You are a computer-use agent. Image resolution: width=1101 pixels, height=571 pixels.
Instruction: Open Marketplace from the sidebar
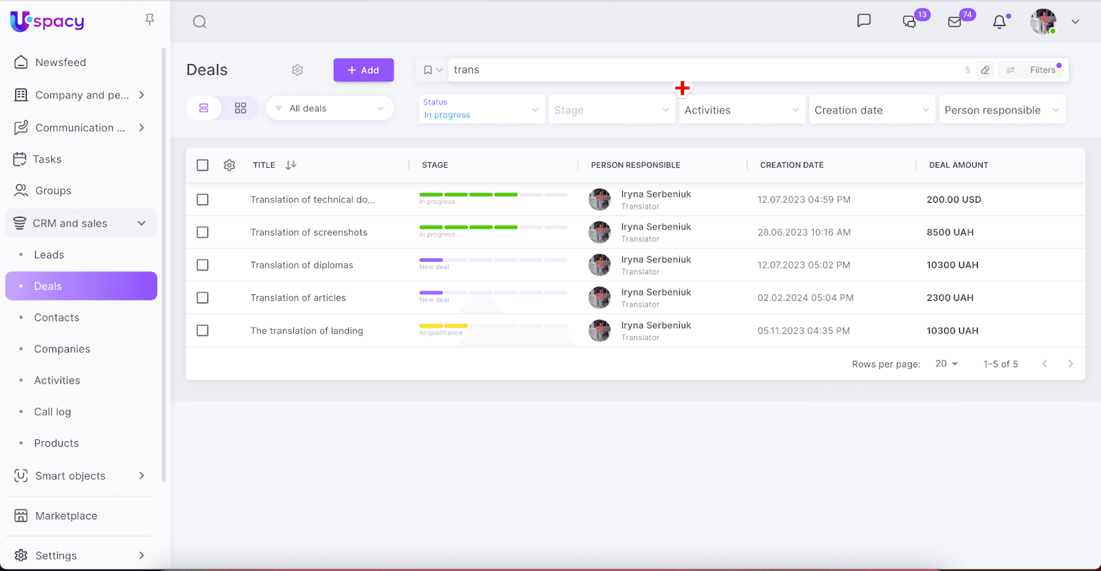[x=66, y=516]
